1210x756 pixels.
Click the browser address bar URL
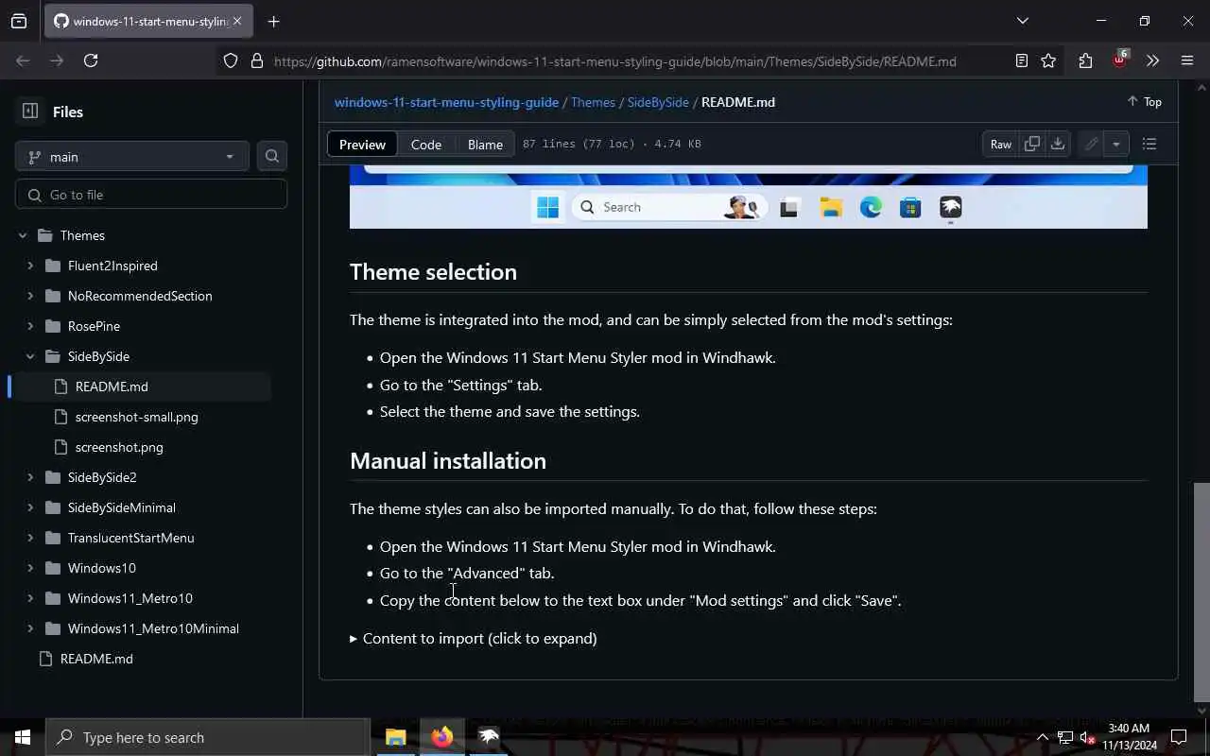tap(615, 61)
